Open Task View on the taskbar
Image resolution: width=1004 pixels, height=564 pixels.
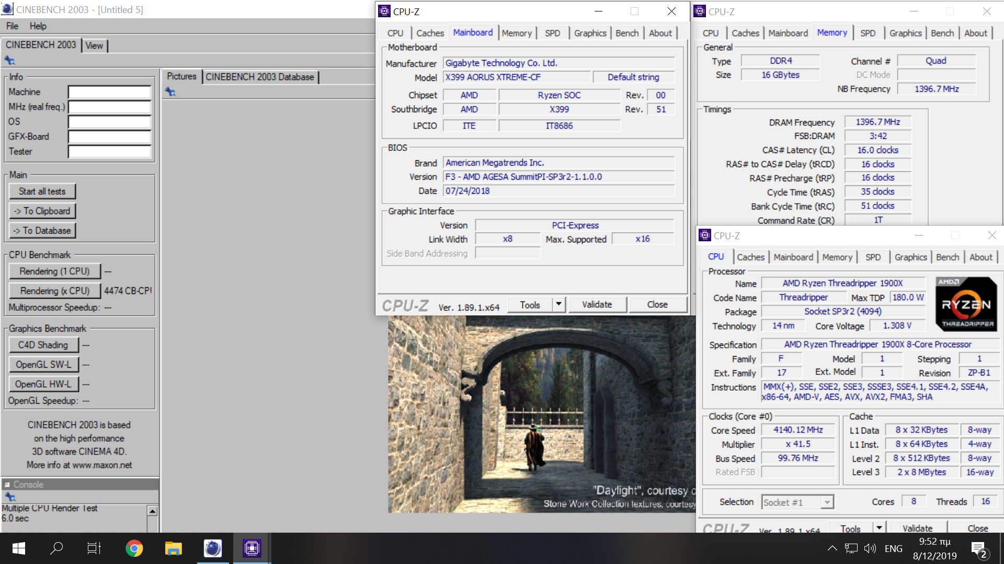94,548
